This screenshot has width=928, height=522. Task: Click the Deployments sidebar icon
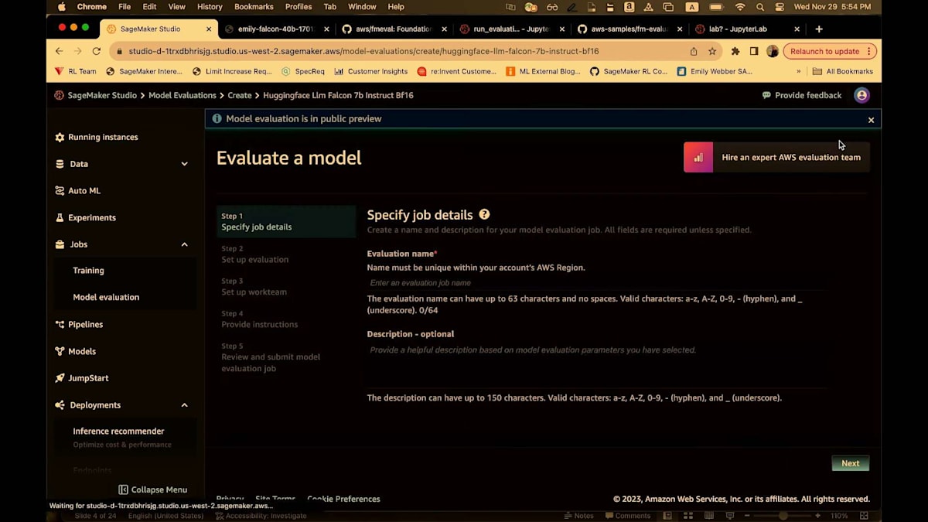[60, 405]
